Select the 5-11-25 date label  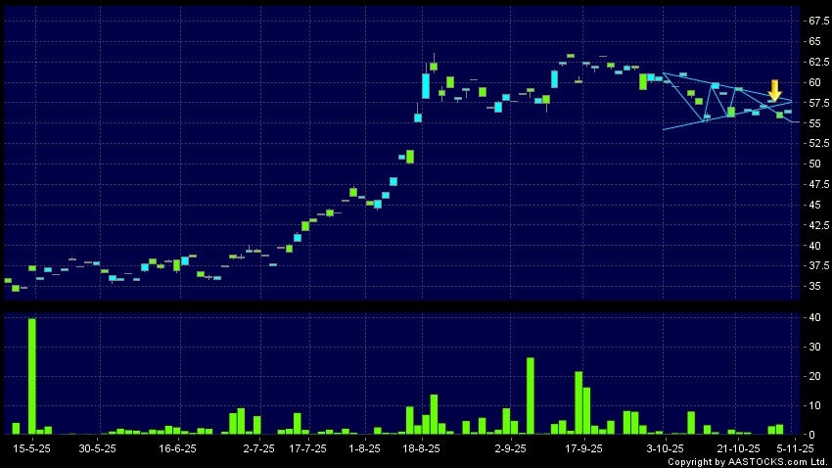point(795,447)
